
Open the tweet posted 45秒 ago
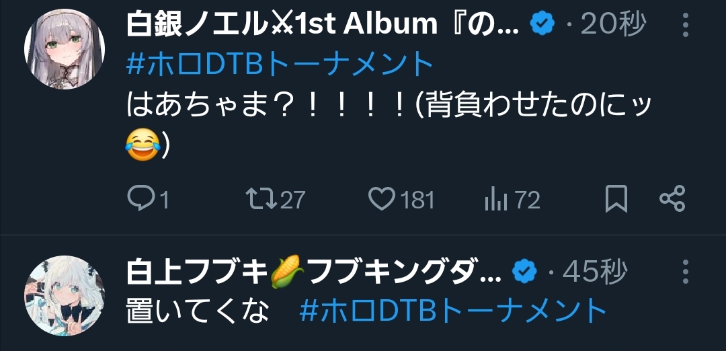click(595, 272)
